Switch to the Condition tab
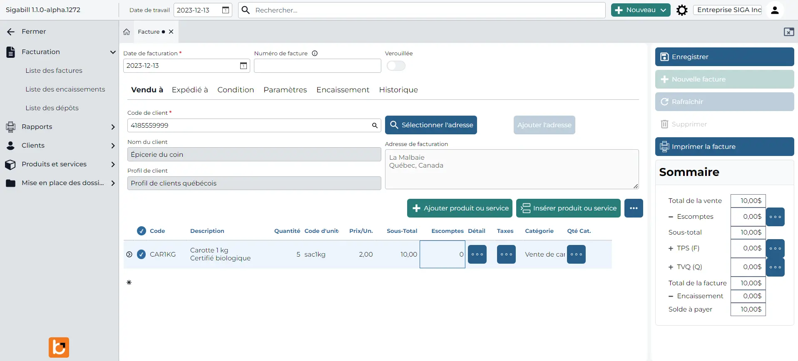 (x=236, y=90)
